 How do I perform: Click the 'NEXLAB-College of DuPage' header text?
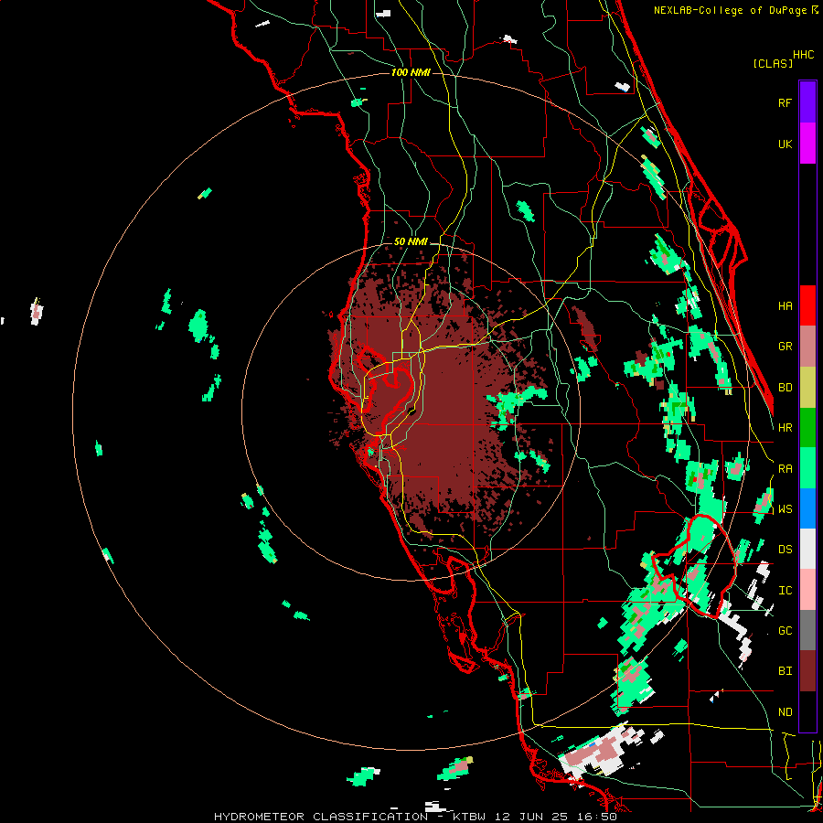pos(731,10)
